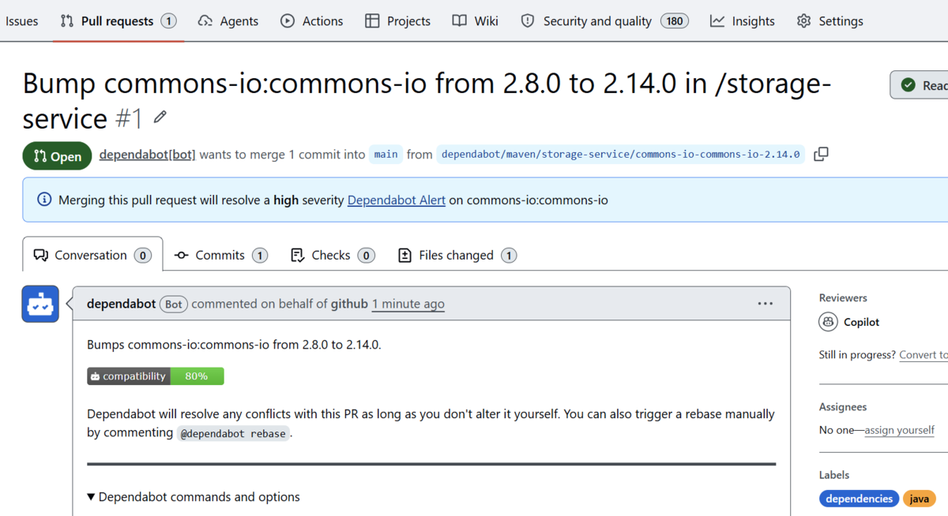Screen dimensions: 948x516
Task: Click the pull request number #1
Action: [x=129, y=118]
